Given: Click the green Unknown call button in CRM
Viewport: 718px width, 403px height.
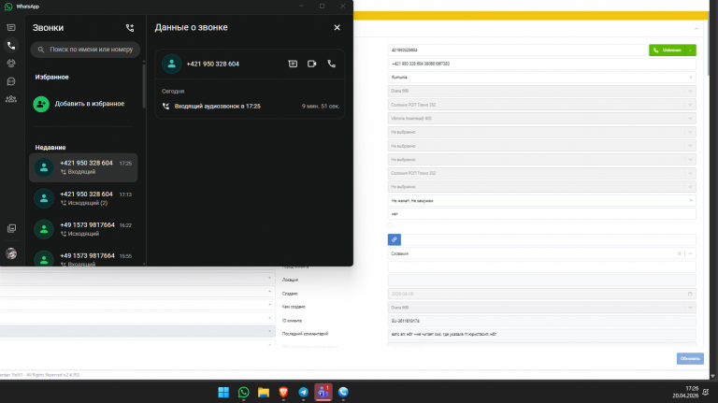Looking at the screenshot, I should coord(667,50).
